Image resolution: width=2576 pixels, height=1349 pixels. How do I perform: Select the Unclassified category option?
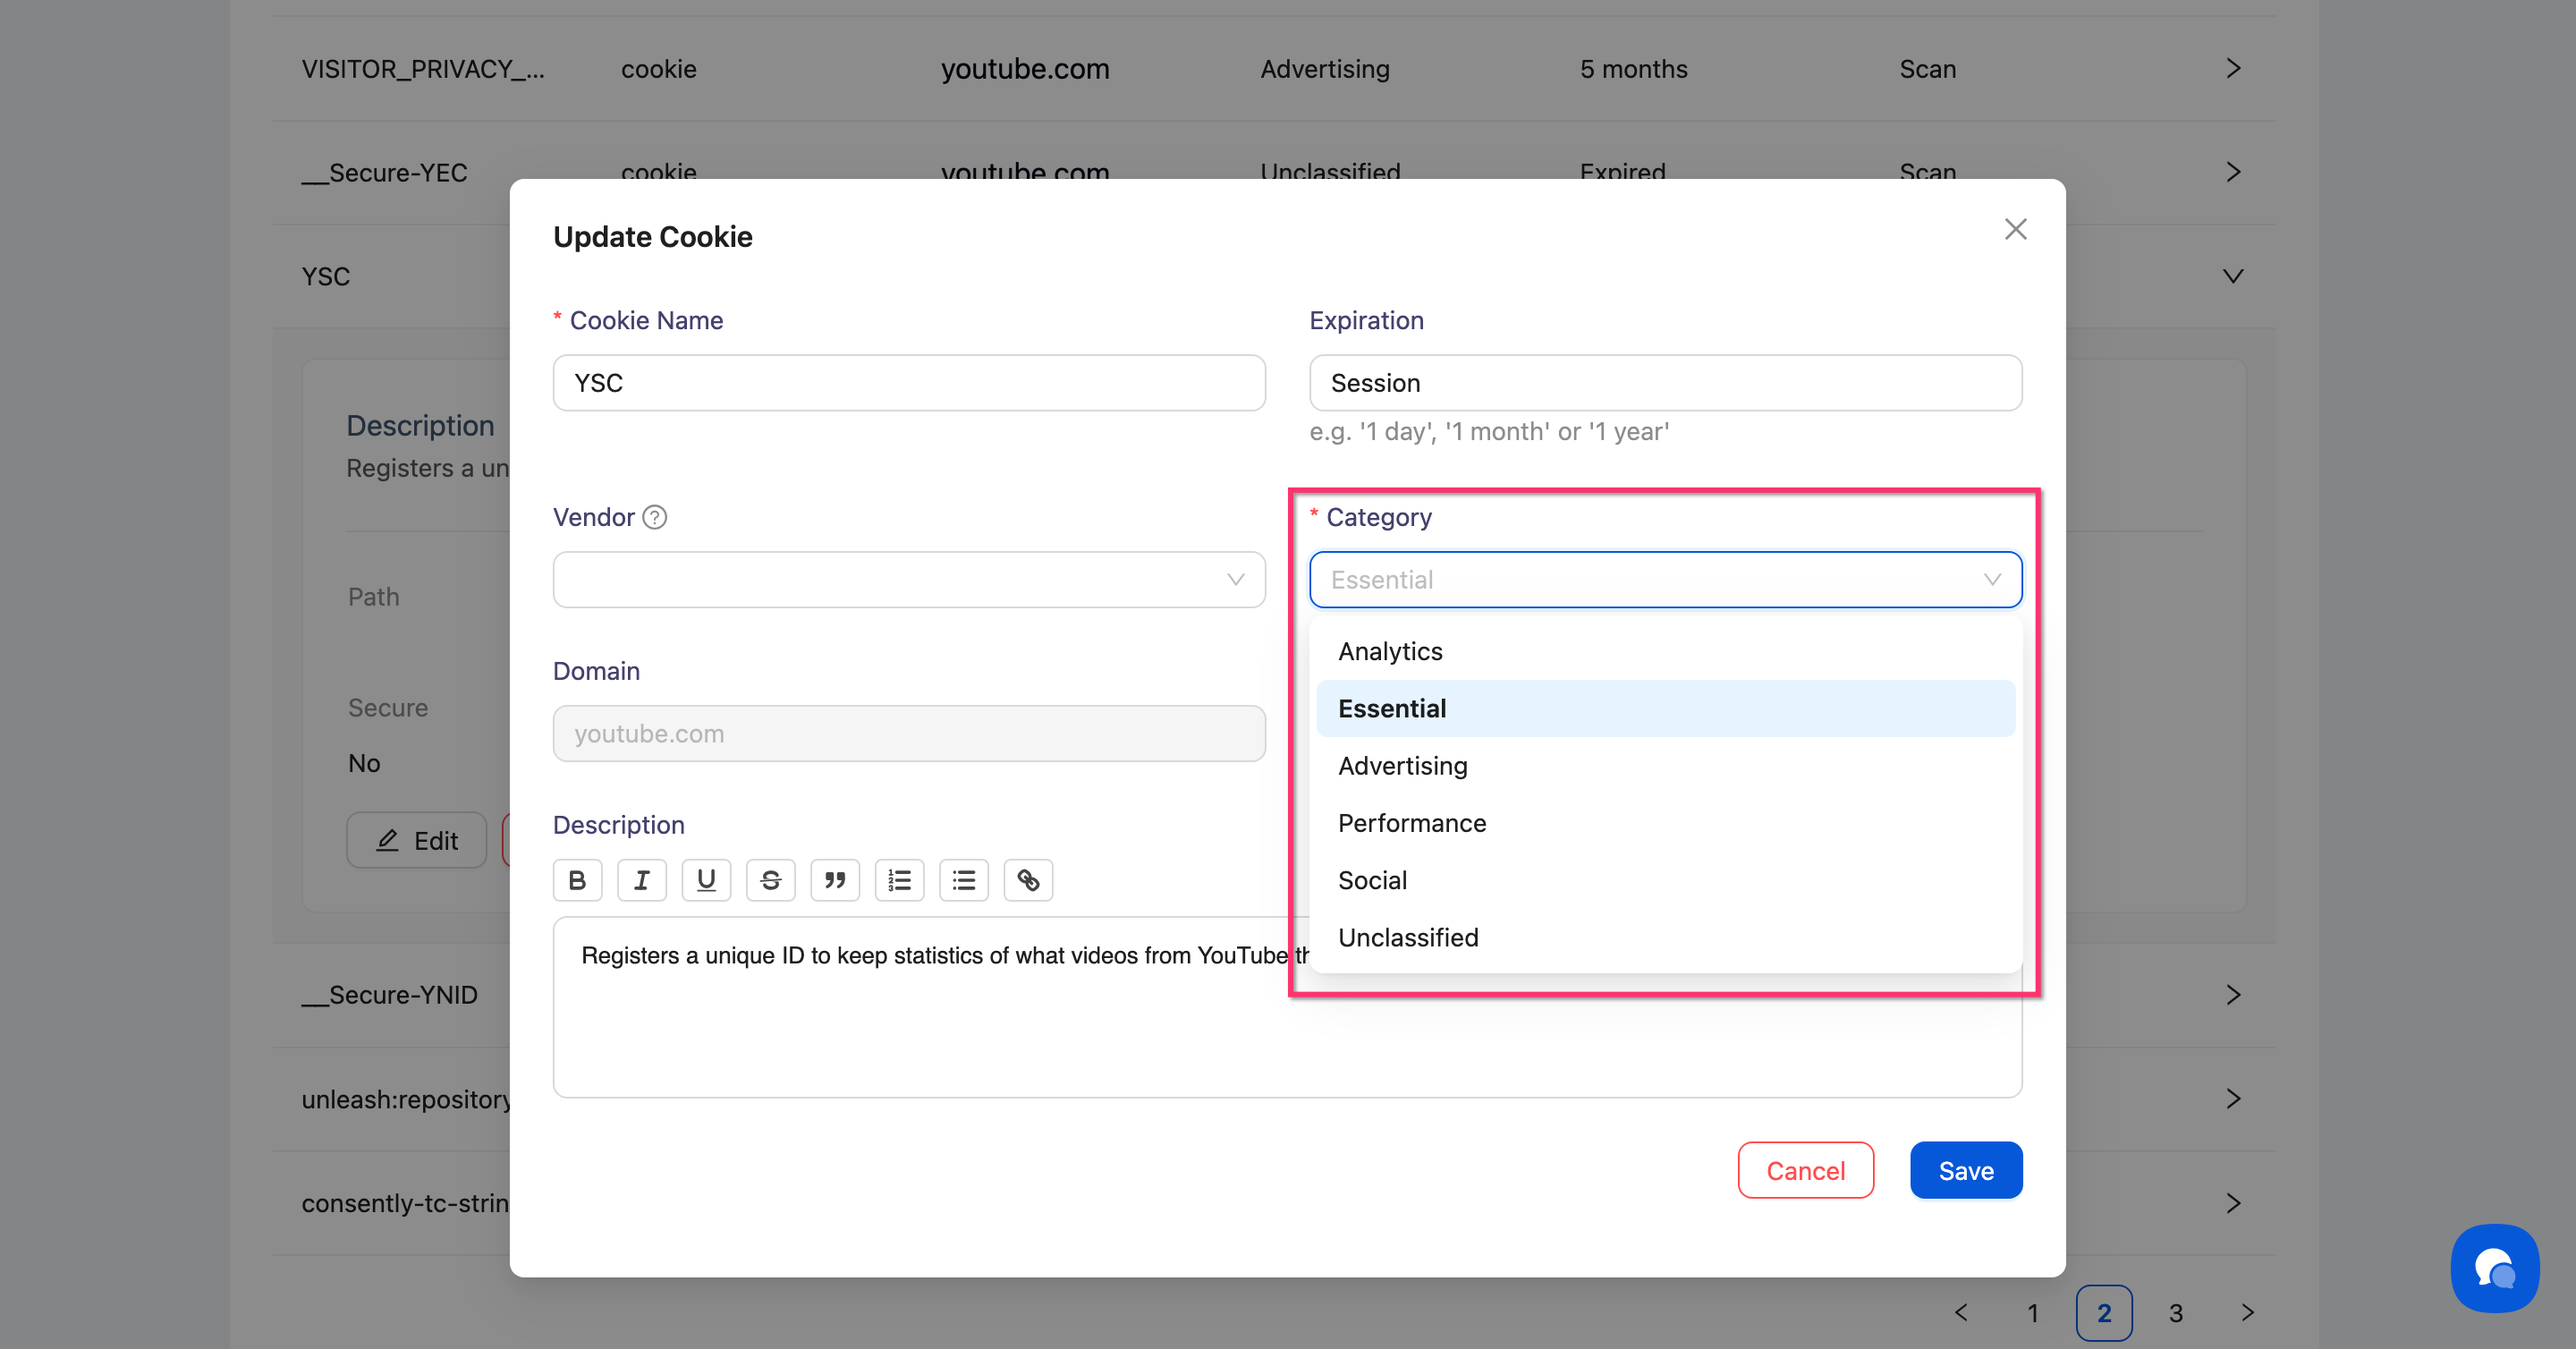click(x=1407, y=937)
